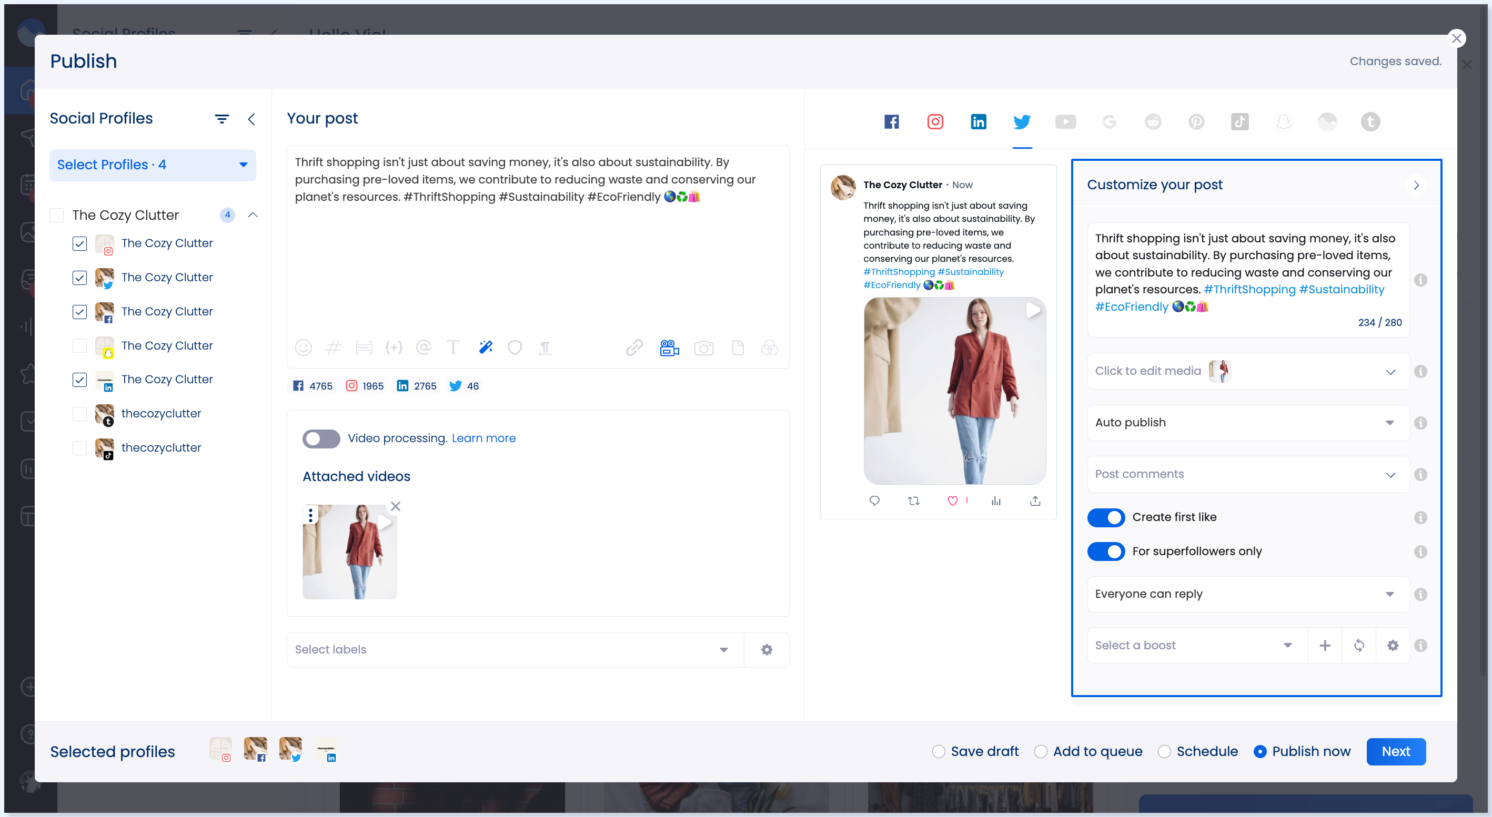Check the Snapchat Cozy Clutter profile
This screenshot has width=1492, height=817.
pyautogui.click(x=79, y=346)
